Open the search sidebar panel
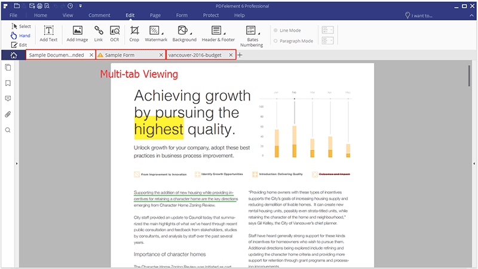478x269 pixels. click(x=8, y=130)
